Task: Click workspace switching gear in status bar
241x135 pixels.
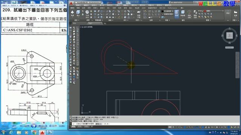Action: [217, 127]
